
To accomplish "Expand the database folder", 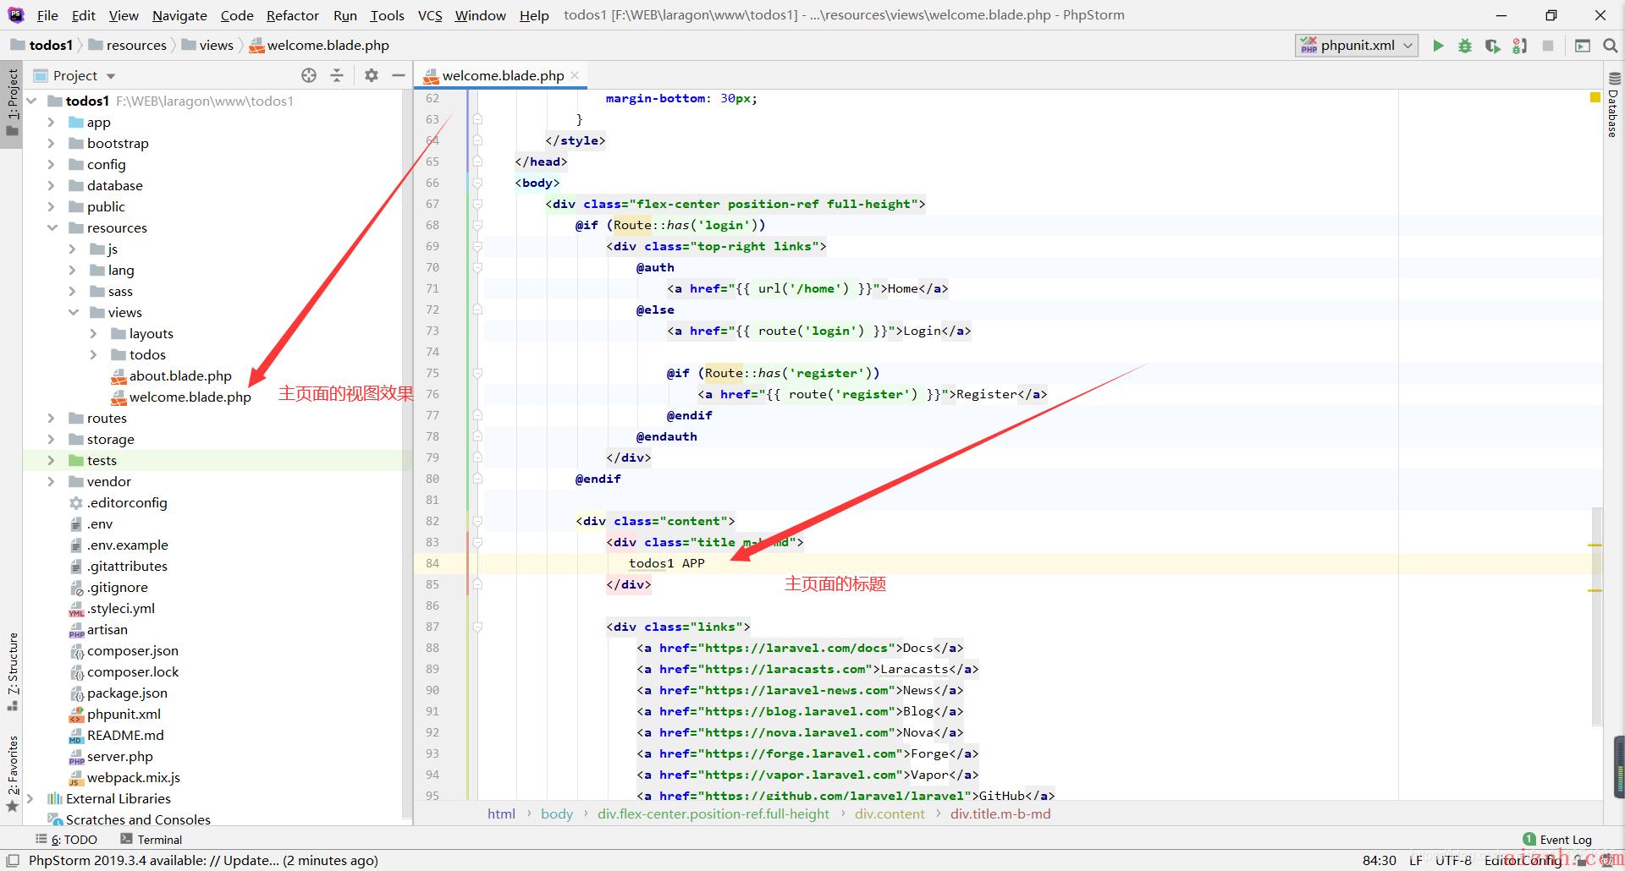I will coord(51,185).
